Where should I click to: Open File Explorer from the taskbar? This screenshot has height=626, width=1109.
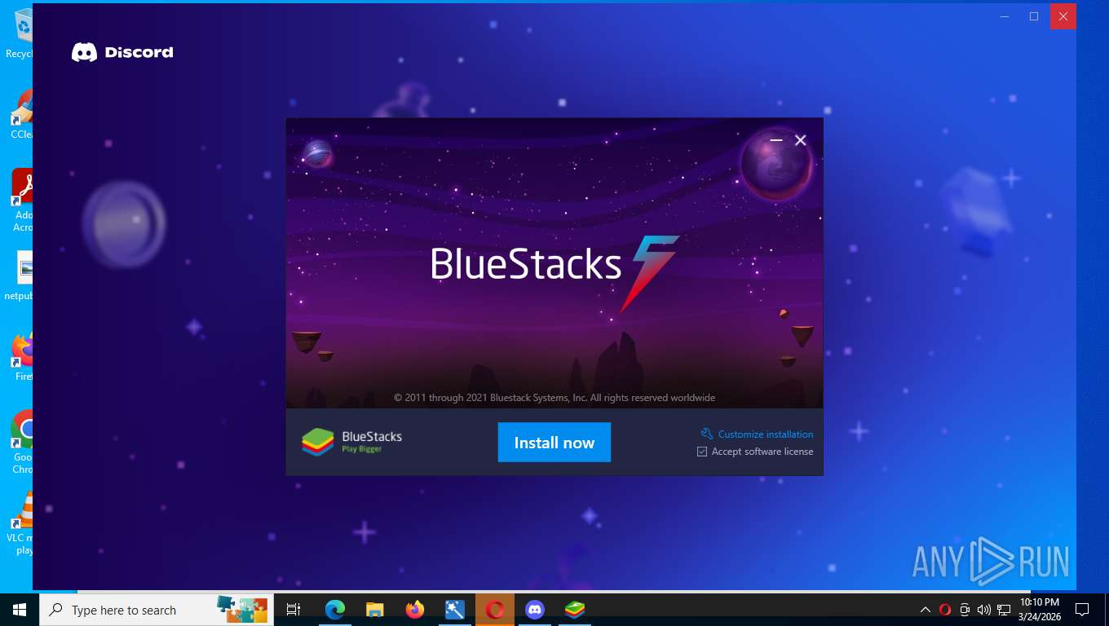(375, 610)
